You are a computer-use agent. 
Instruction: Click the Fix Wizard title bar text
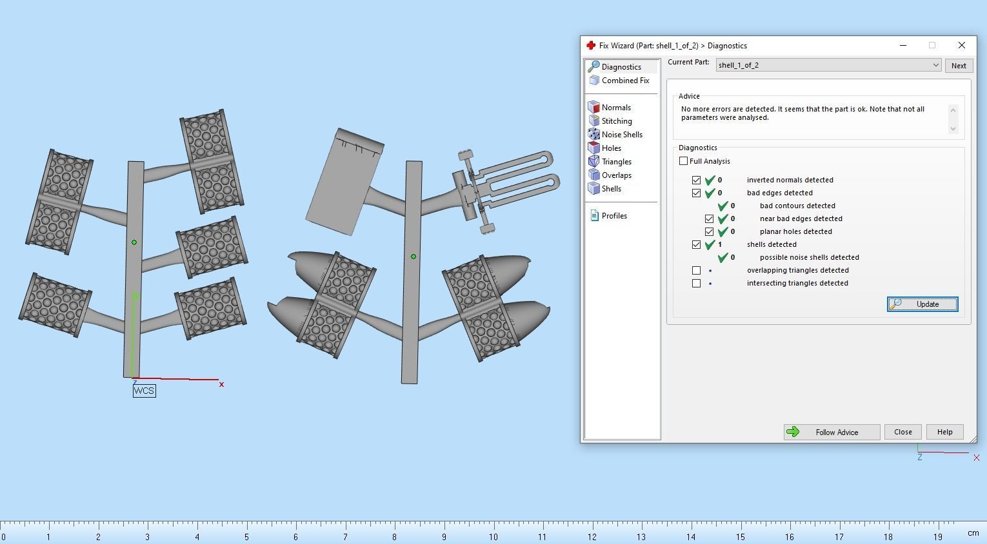pos(673,46)
